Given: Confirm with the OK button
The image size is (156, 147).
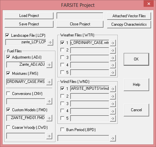Looking at the screenshot, I should point(136,59).
